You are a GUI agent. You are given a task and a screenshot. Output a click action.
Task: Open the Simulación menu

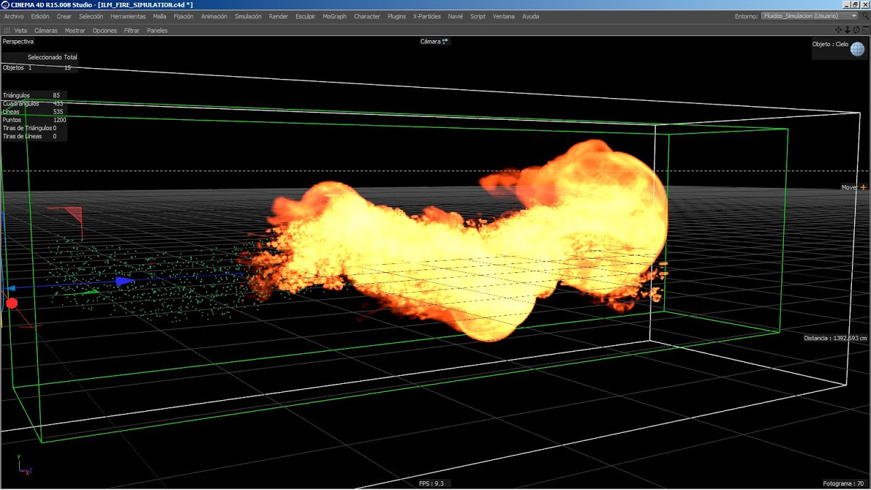pos(248,16)
